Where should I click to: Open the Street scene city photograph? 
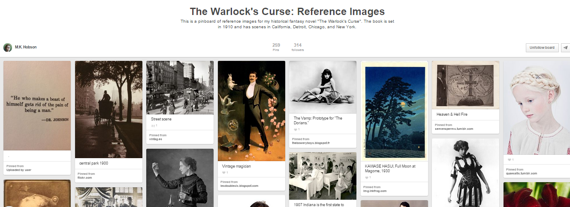point(180,87)
